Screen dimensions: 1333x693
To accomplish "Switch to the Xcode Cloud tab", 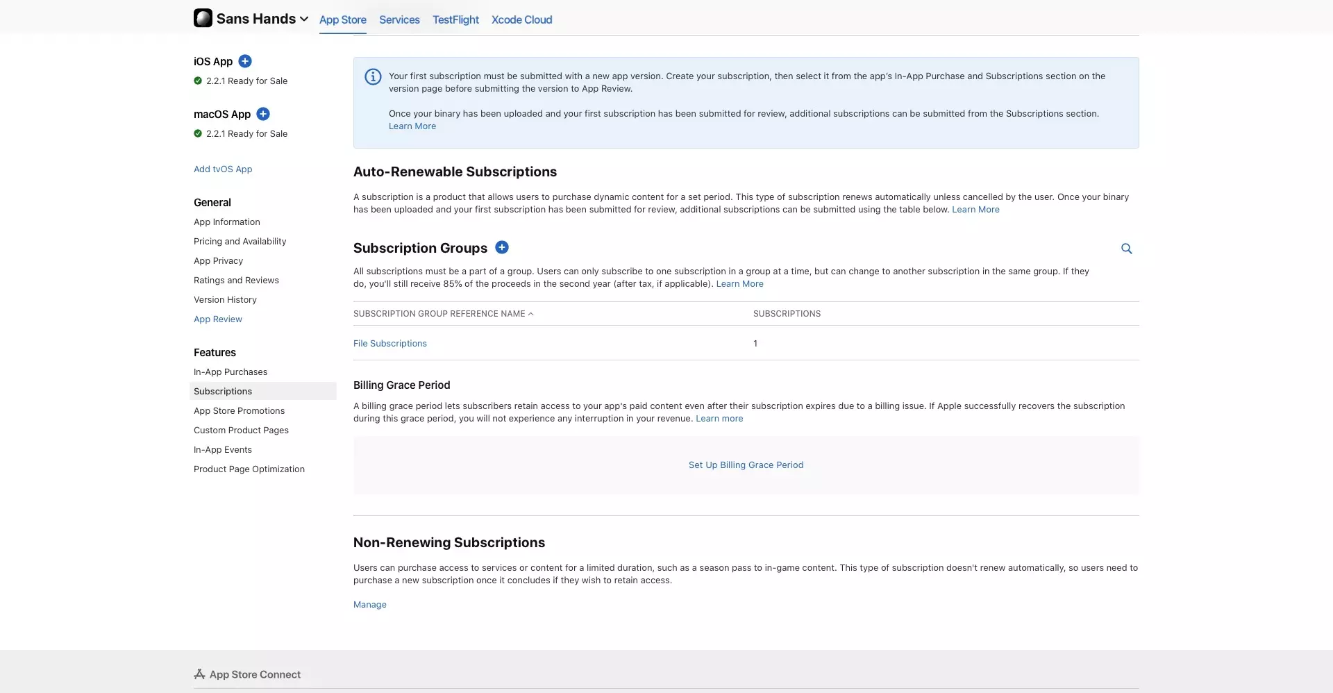I will click(521, 19).
